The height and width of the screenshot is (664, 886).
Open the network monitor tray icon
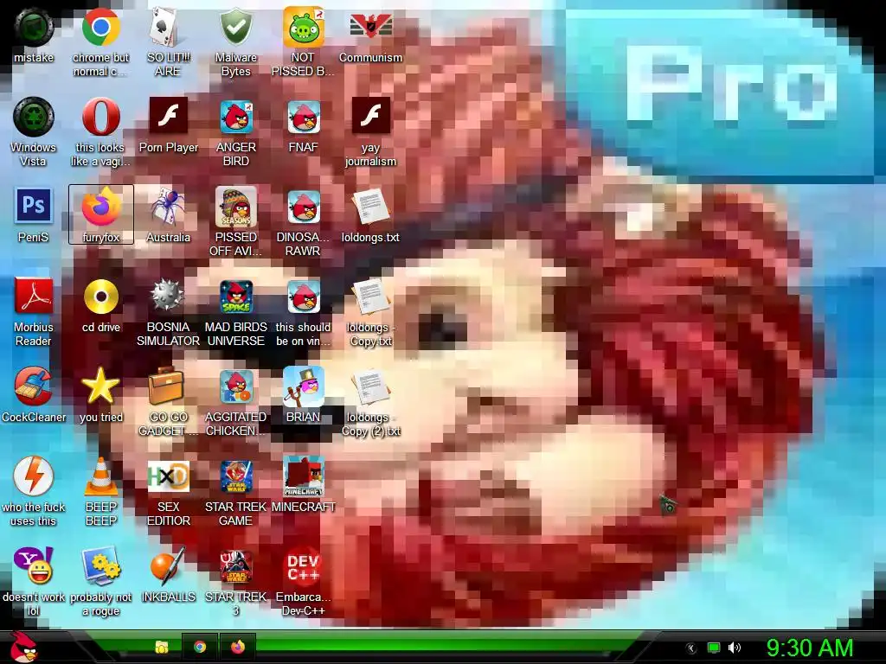(x=714, y=648)
